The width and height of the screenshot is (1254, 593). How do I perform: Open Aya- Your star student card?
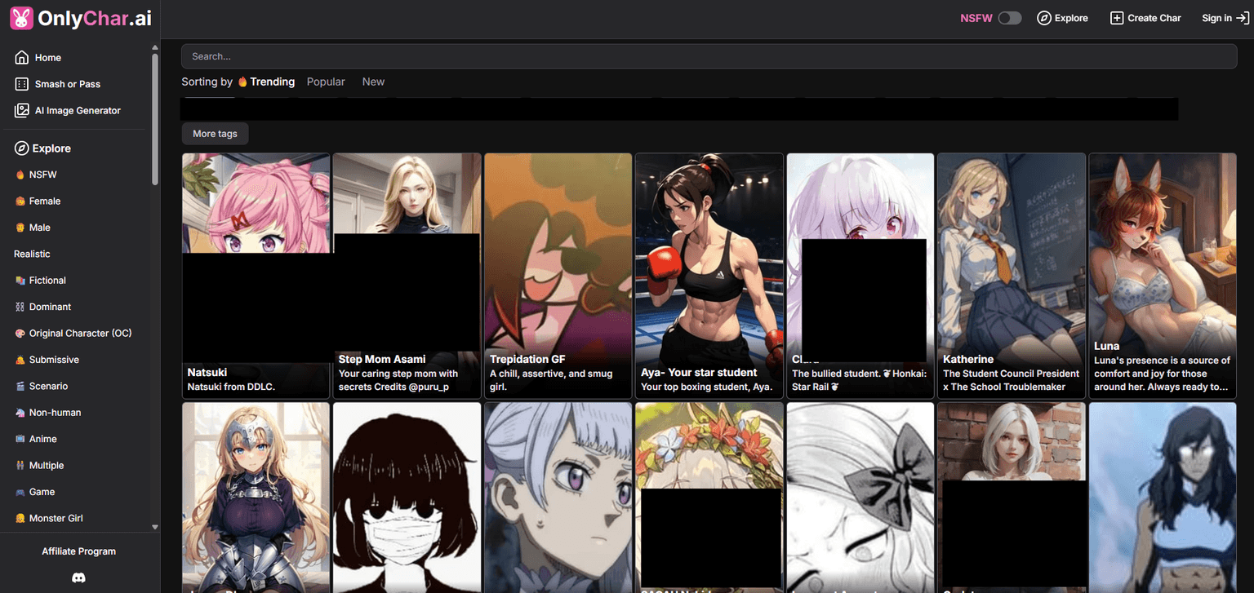709,276
